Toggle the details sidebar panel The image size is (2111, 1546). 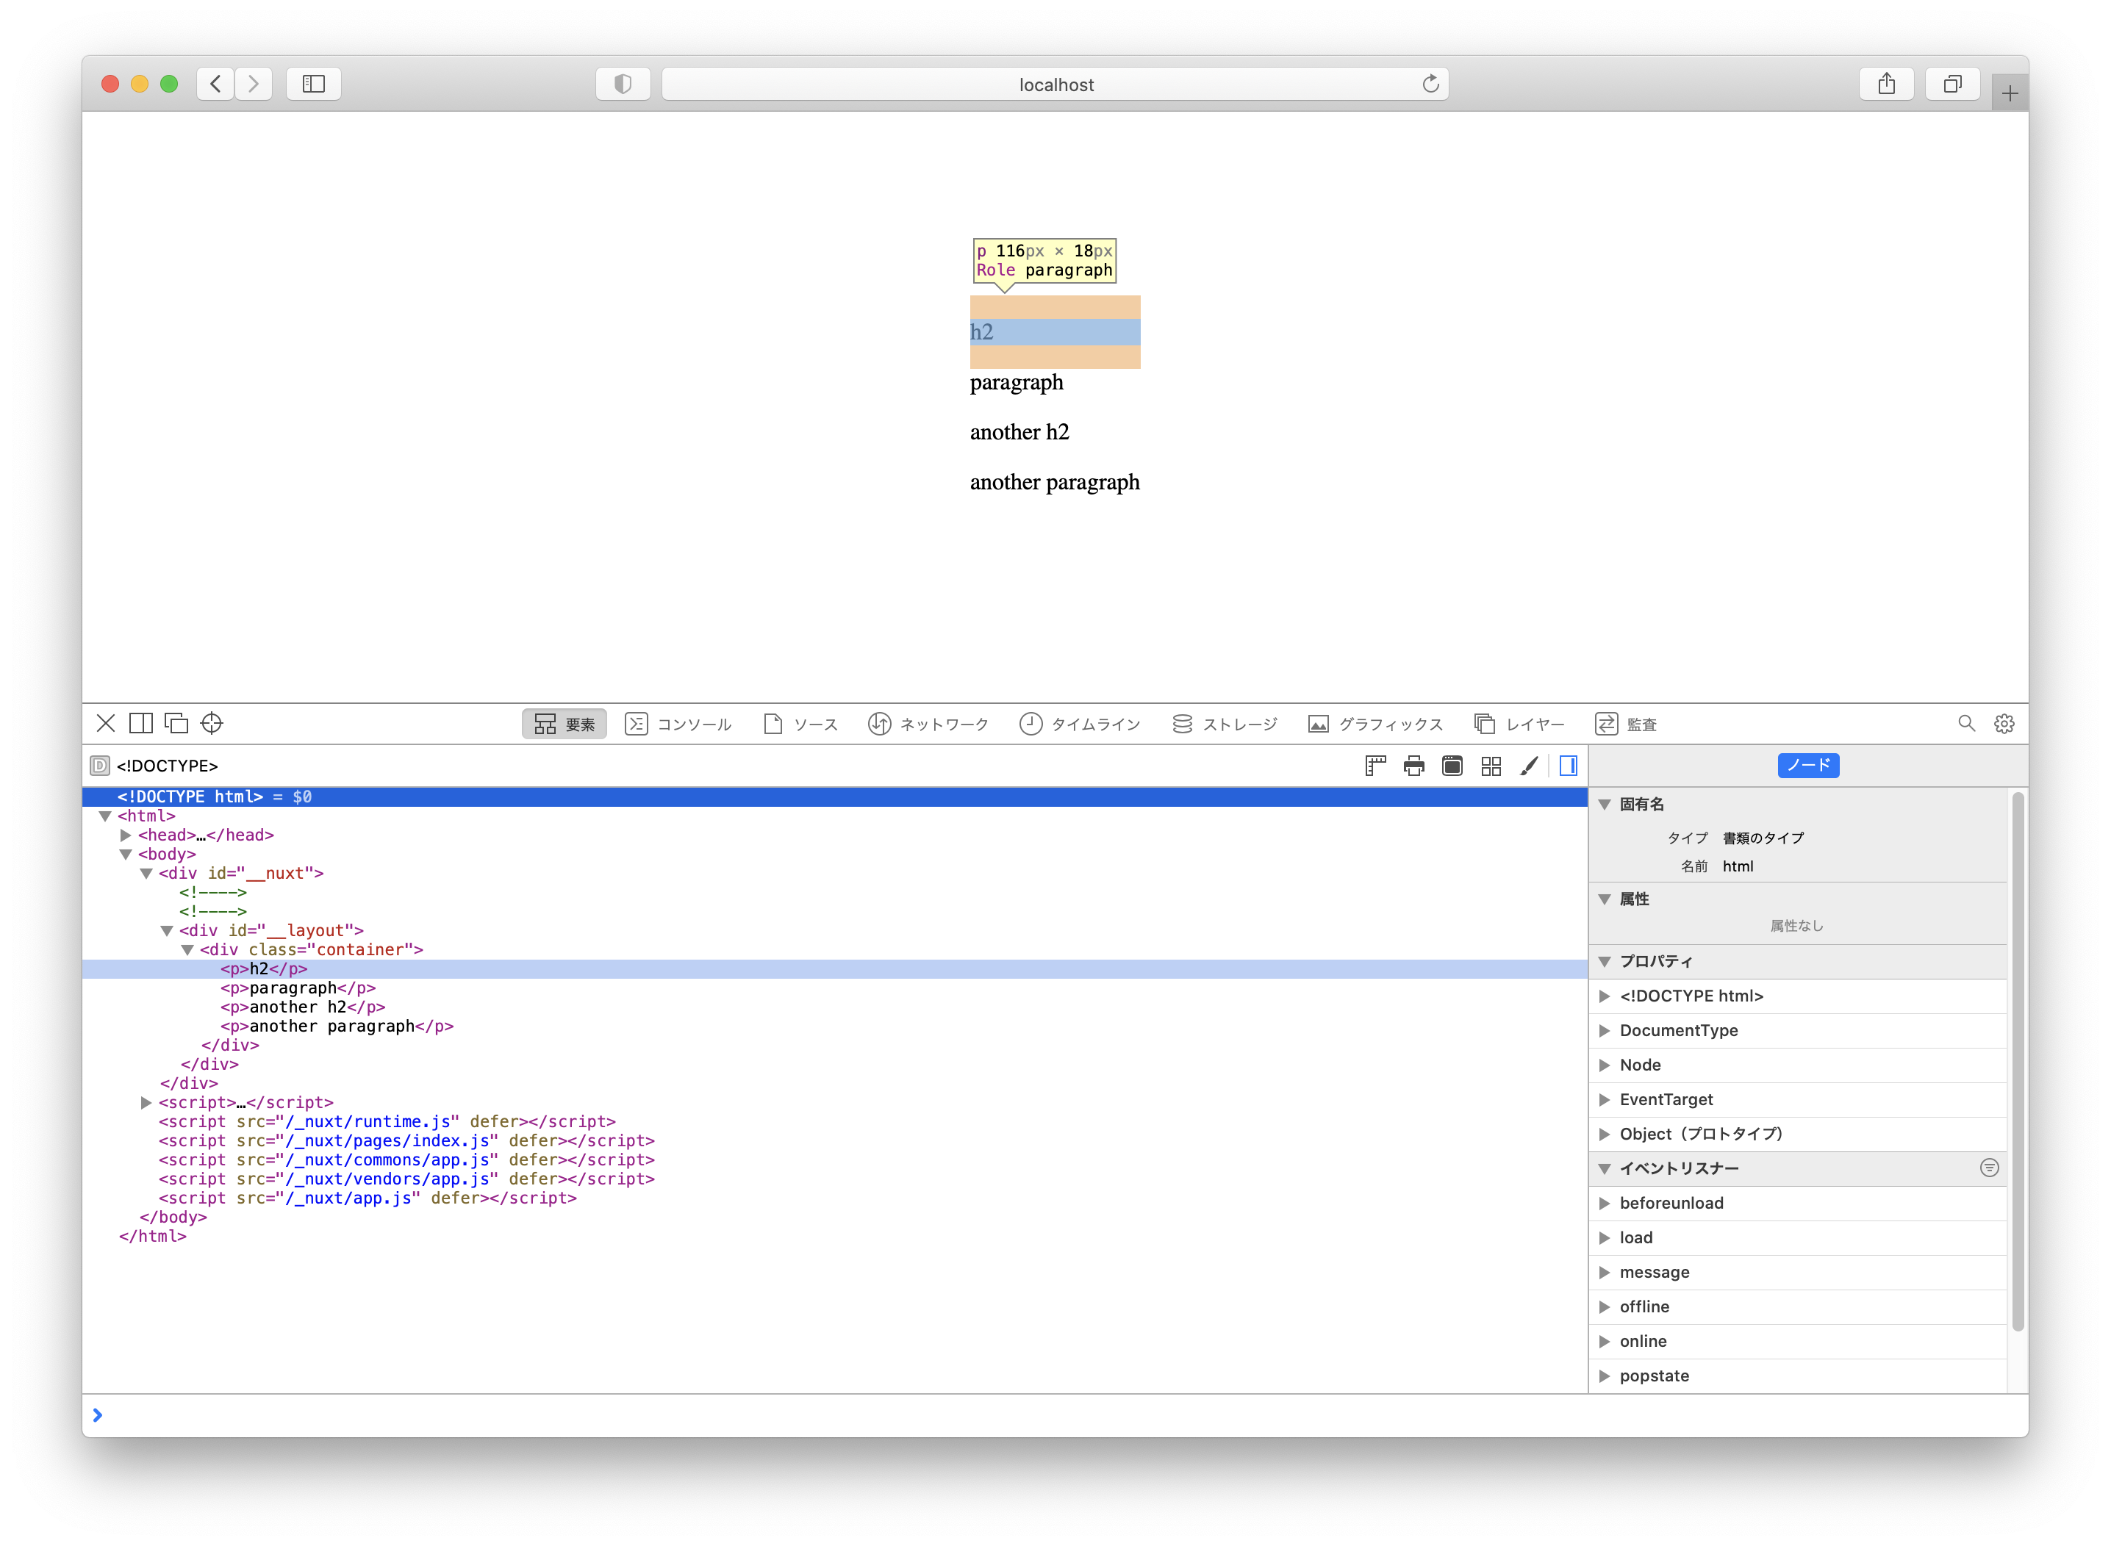point(1569,766)
